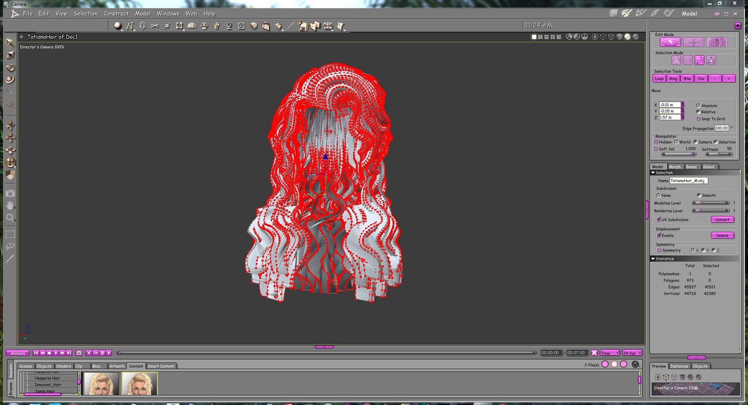Select the second blonde hair content thumbnail
748x405 pixels.
point(139,383)
